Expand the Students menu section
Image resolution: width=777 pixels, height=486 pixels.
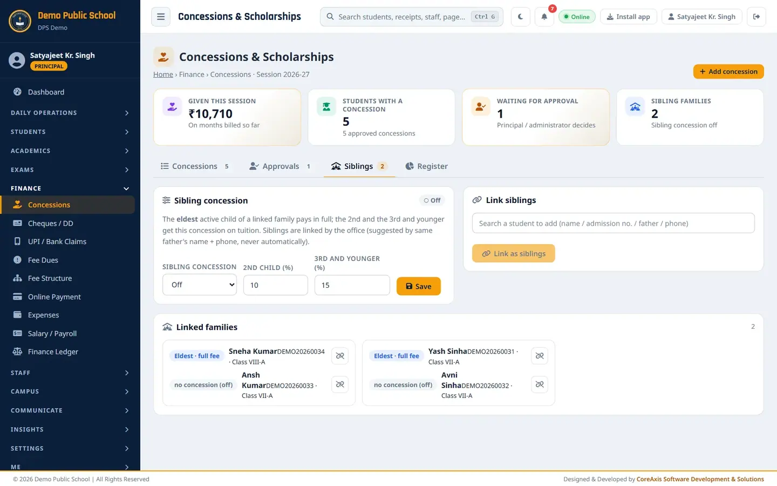point(70,132)
